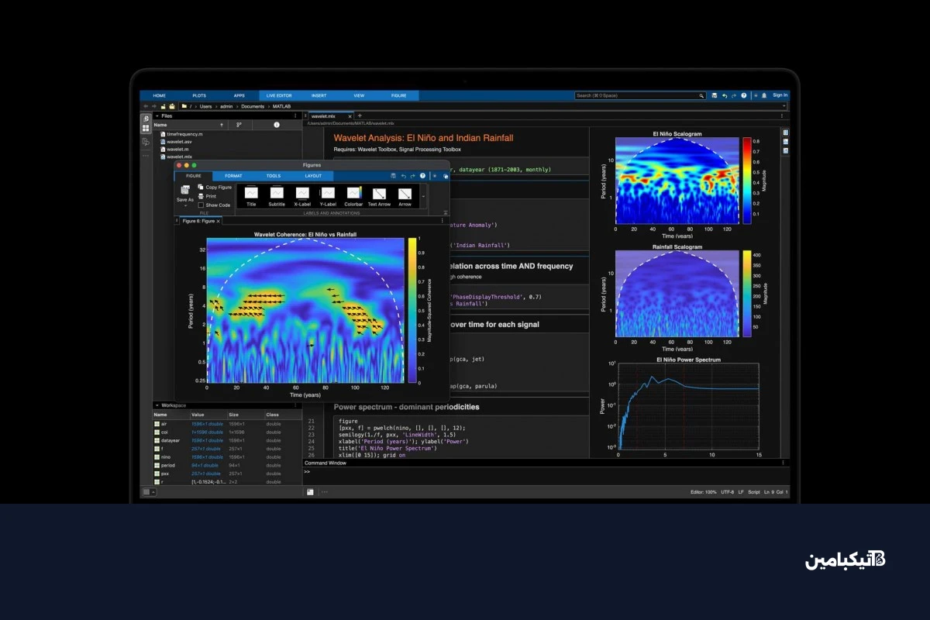
Task: Click the Wavelet Coherence colorbar
Action: click(x=412, y=309)
